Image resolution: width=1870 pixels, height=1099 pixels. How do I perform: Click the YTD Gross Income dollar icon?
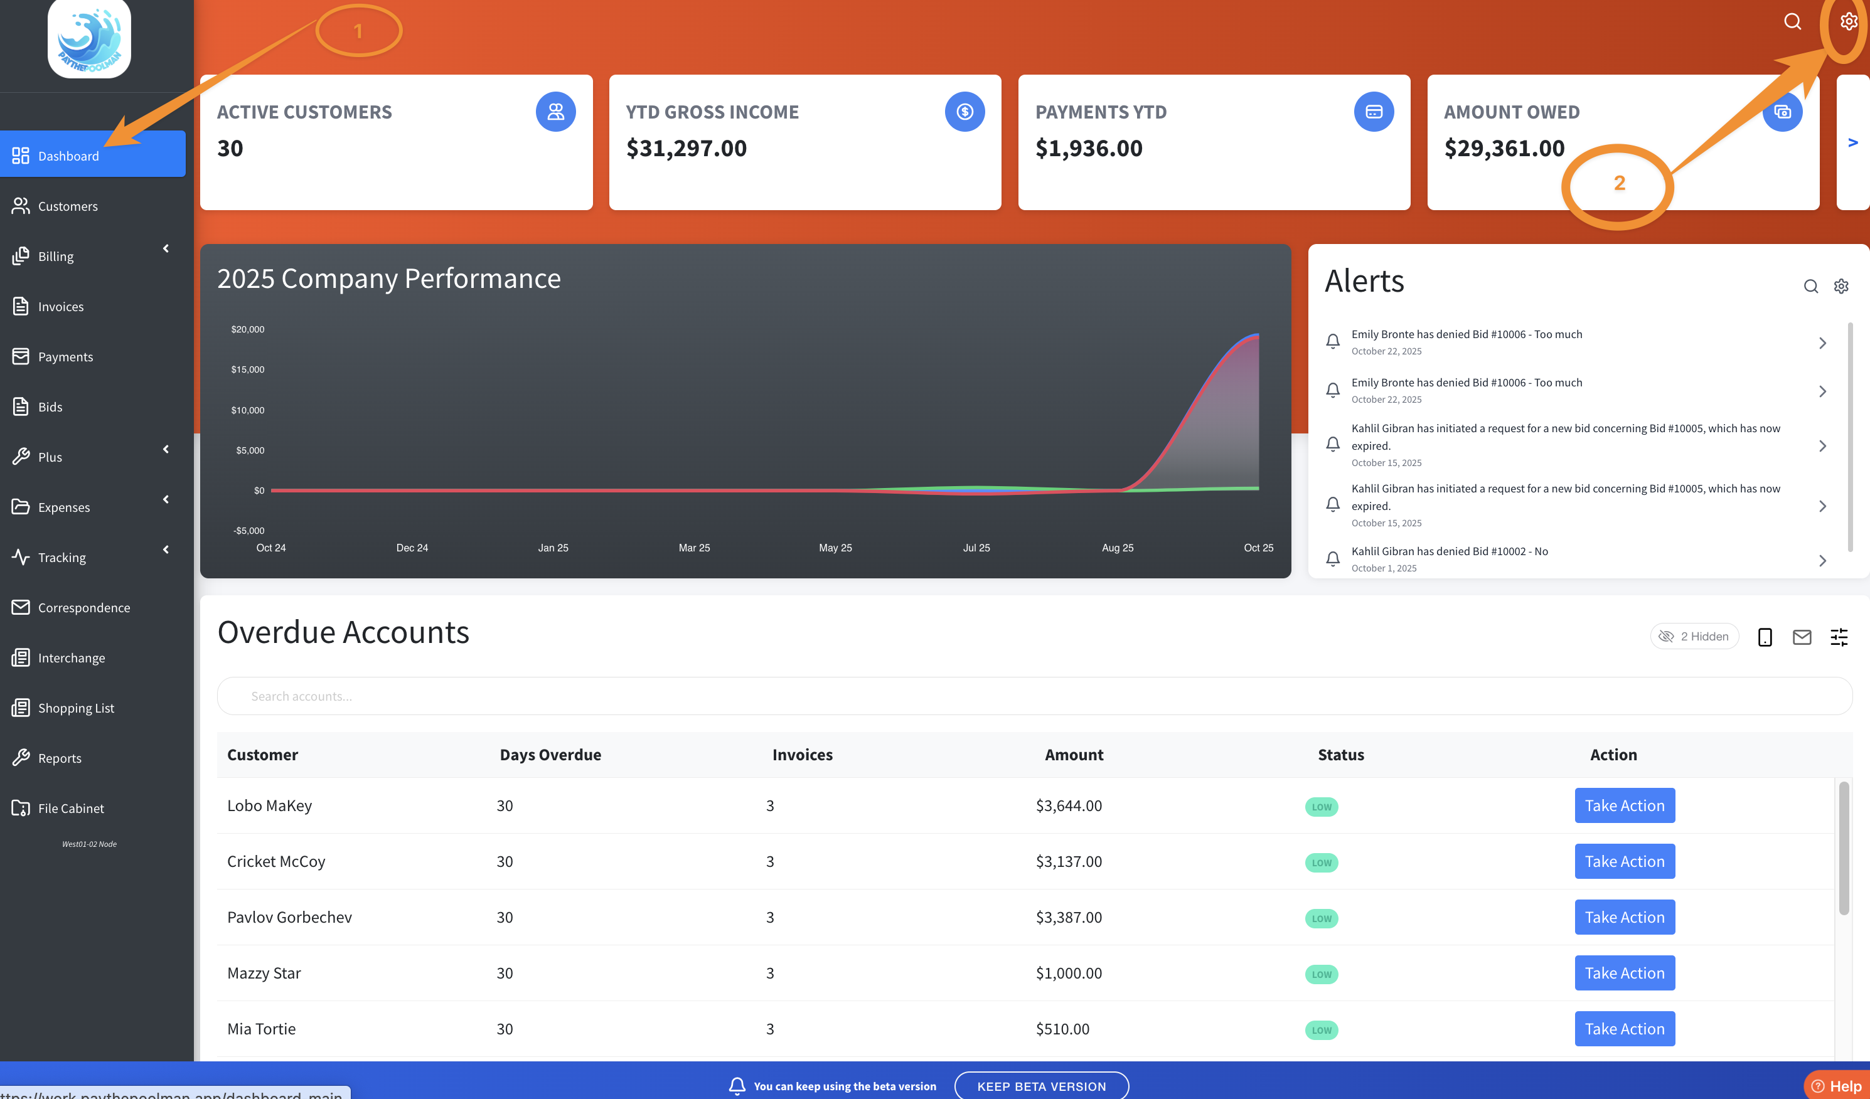[964, 112]
